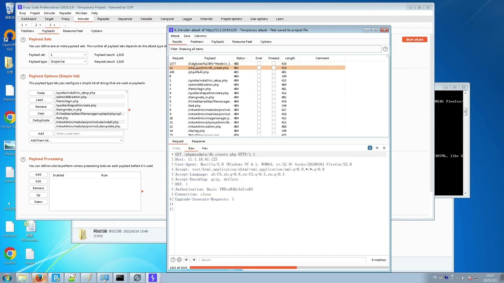Switch to the Response tab

click(x=198, y=141)
